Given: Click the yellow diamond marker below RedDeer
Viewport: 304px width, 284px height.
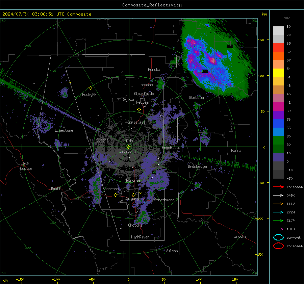Looking at the screenshot, I should coord(139,110).
